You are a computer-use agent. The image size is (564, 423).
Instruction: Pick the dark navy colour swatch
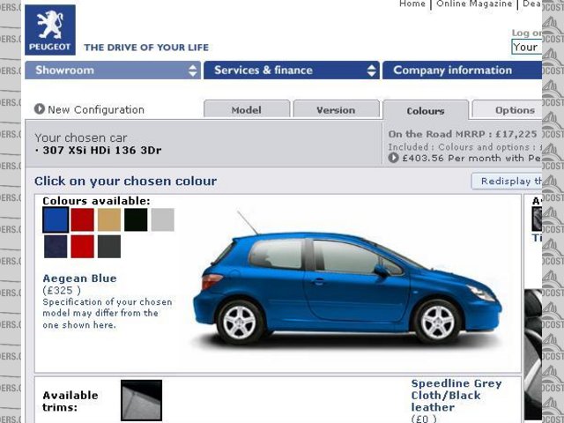[56, 247]
